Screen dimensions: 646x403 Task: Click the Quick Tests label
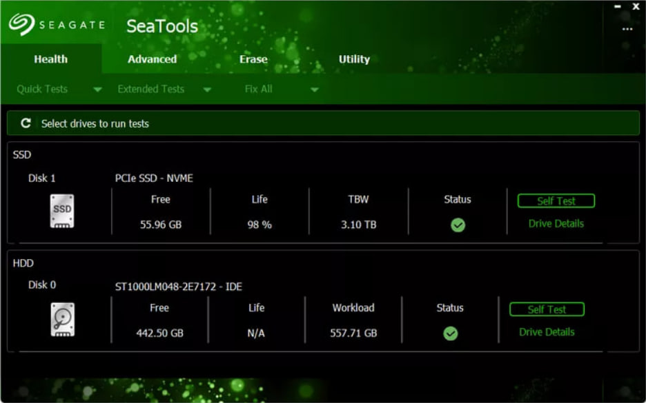[x=42, y=89]
